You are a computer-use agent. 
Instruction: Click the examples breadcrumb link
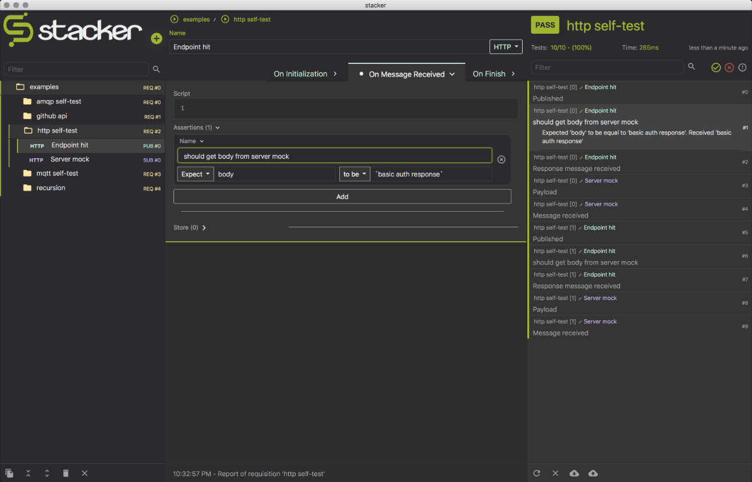(196, 19)
